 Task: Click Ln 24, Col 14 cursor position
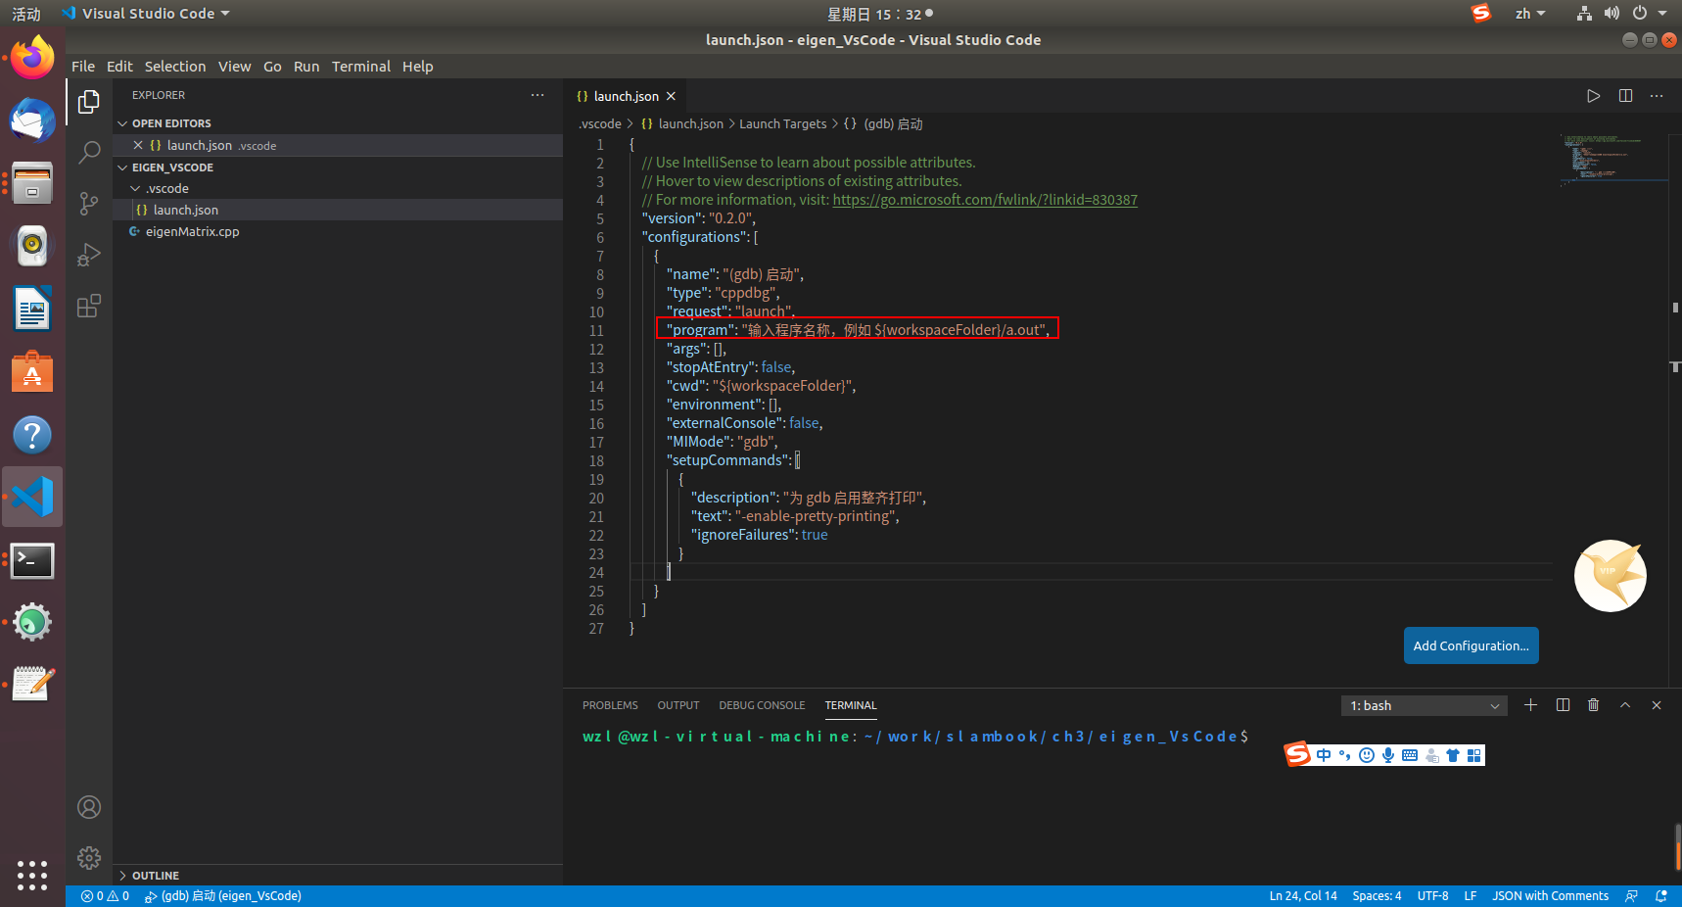(x=1303, y=896)
